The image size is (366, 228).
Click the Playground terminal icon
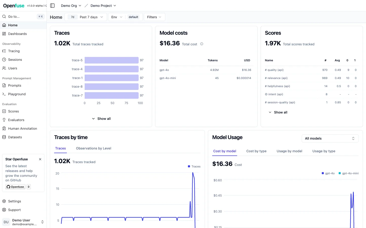coord(4,94)
